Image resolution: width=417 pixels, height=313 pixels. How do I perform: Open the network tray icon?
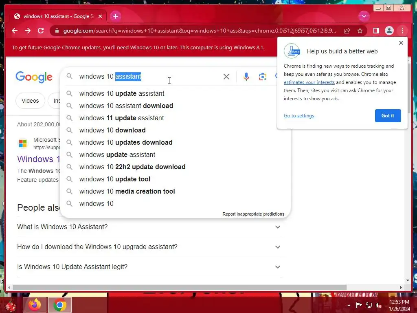pos(369,305)
